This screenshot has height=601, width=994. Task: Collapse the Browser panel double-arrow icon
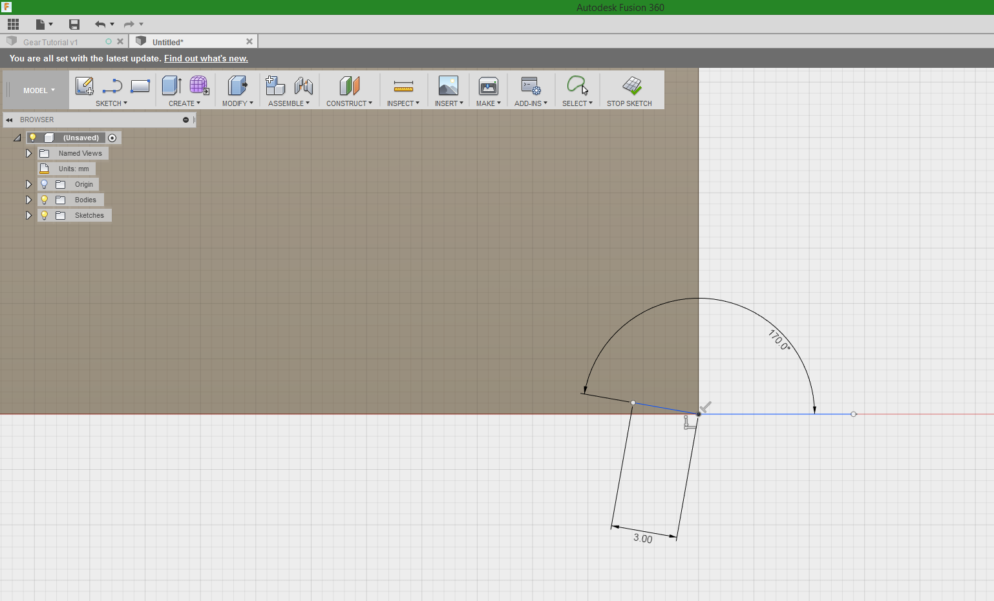pyautogui.click(x=9, y=120)
